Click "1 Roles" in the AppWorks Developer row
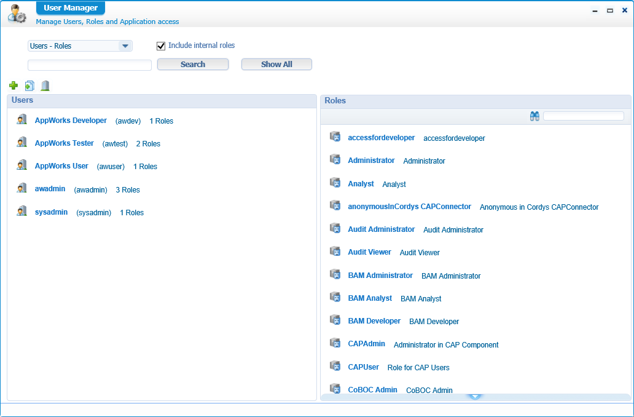The height and width of the screenshot is (417, 634). (x=162, y=121)
